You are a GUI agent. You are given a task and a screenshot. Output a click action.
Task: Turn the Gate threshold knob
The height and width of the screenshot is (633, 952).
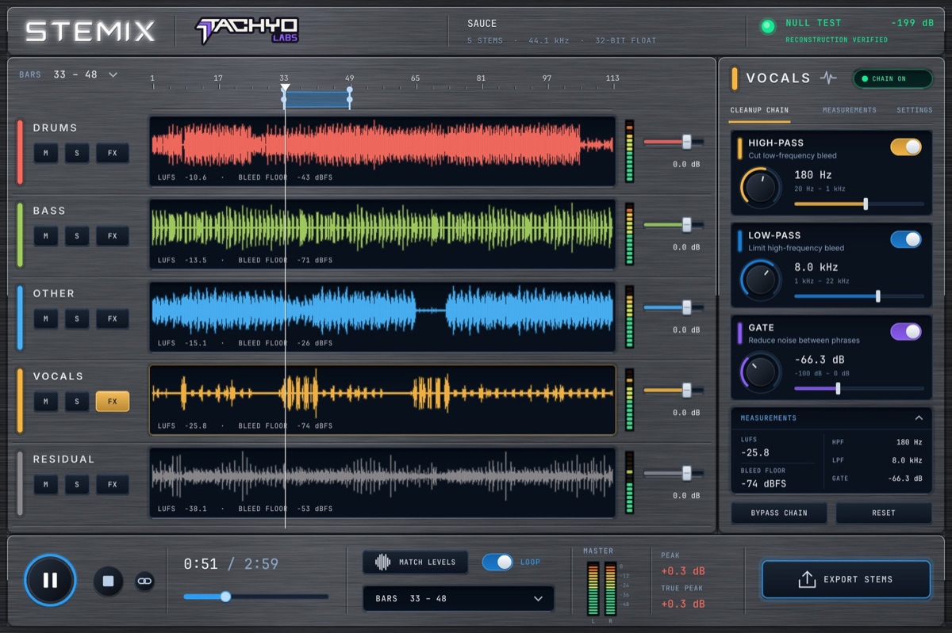tap(761, 372)
